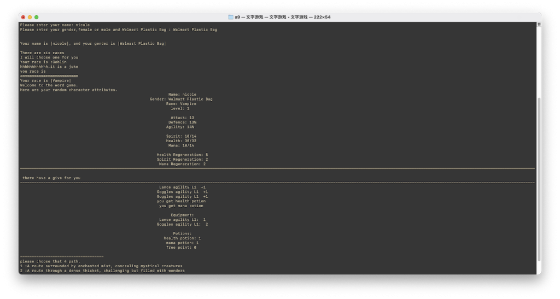
Task: Click the 'there have a give for you' text
Action: click(x=51, y=178)
